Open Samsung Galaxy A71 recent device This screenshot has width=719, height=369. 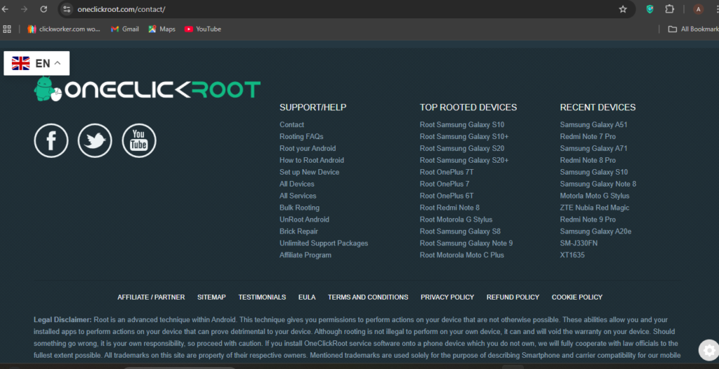(x=593, y=149)
